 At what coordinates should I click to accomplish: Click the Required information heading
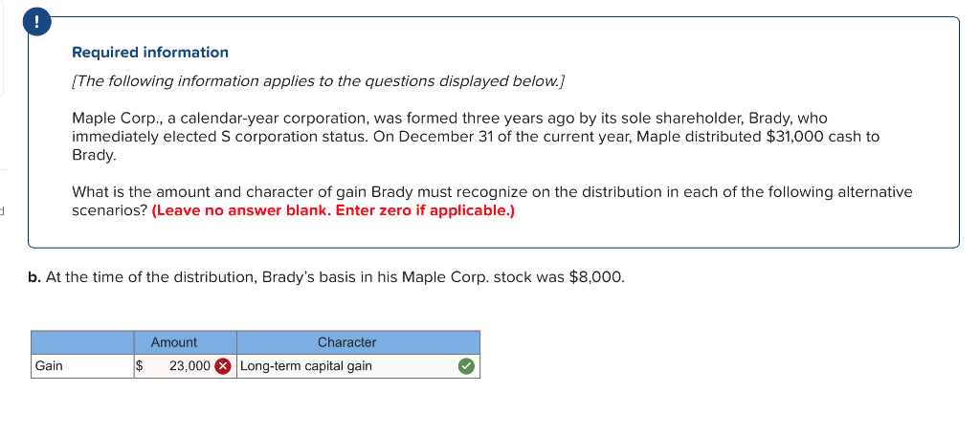click(x=150, y=53)
